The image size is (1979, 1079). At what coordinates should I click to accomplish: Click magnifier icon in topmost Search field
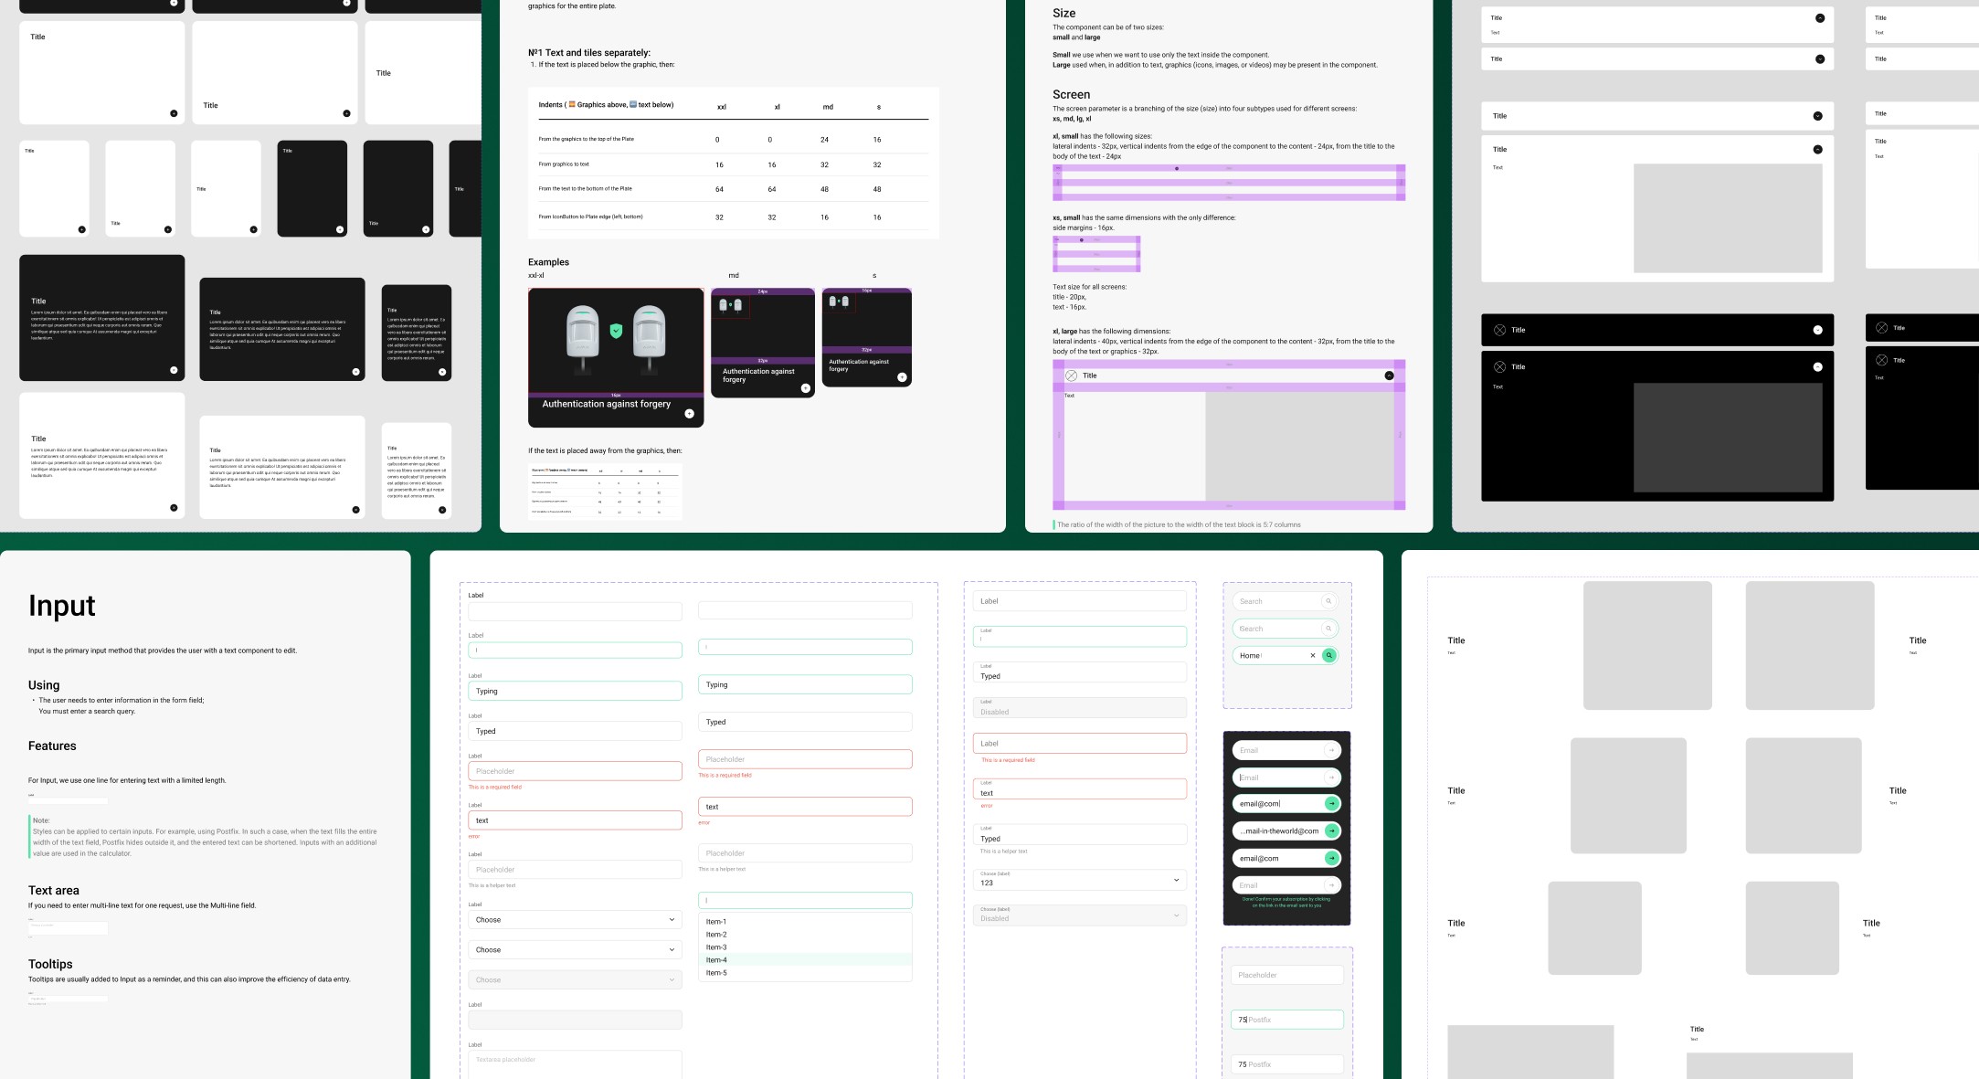[1328, 601]
